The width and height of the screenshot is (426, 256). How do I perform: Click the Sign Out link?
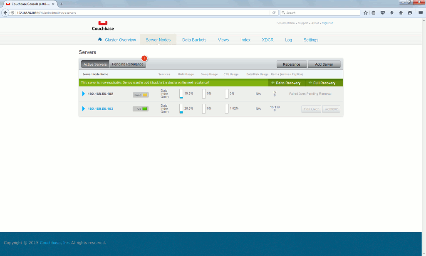pyautogui.click(x=327, y=23)
